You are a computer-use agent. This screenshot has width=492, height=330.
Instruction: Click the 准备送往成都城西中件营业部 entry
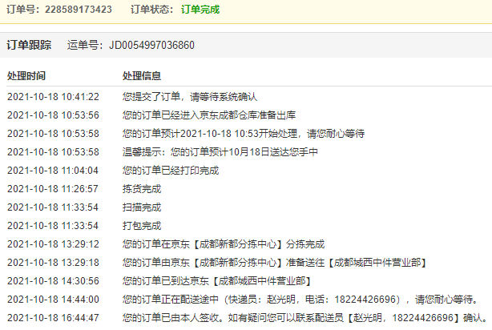coord(275,263)
